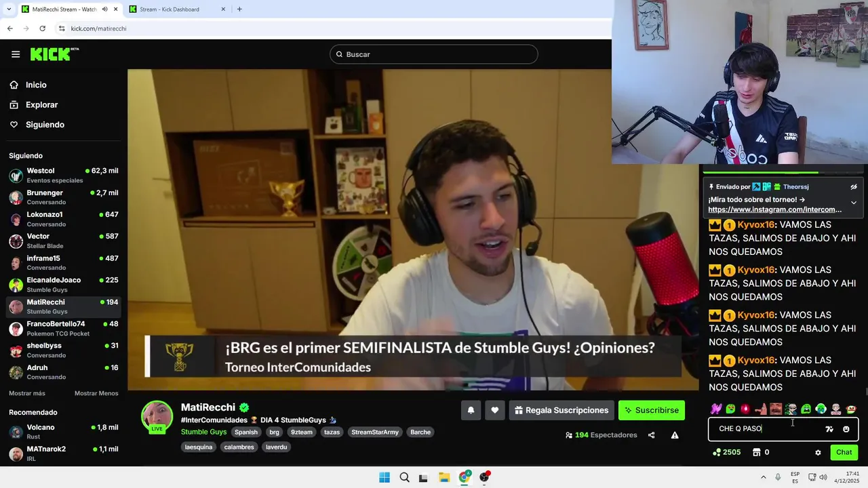This screenshot has height=488, width=868.
Task: Send message with green Chat button
Action: [x=844, y=452]
